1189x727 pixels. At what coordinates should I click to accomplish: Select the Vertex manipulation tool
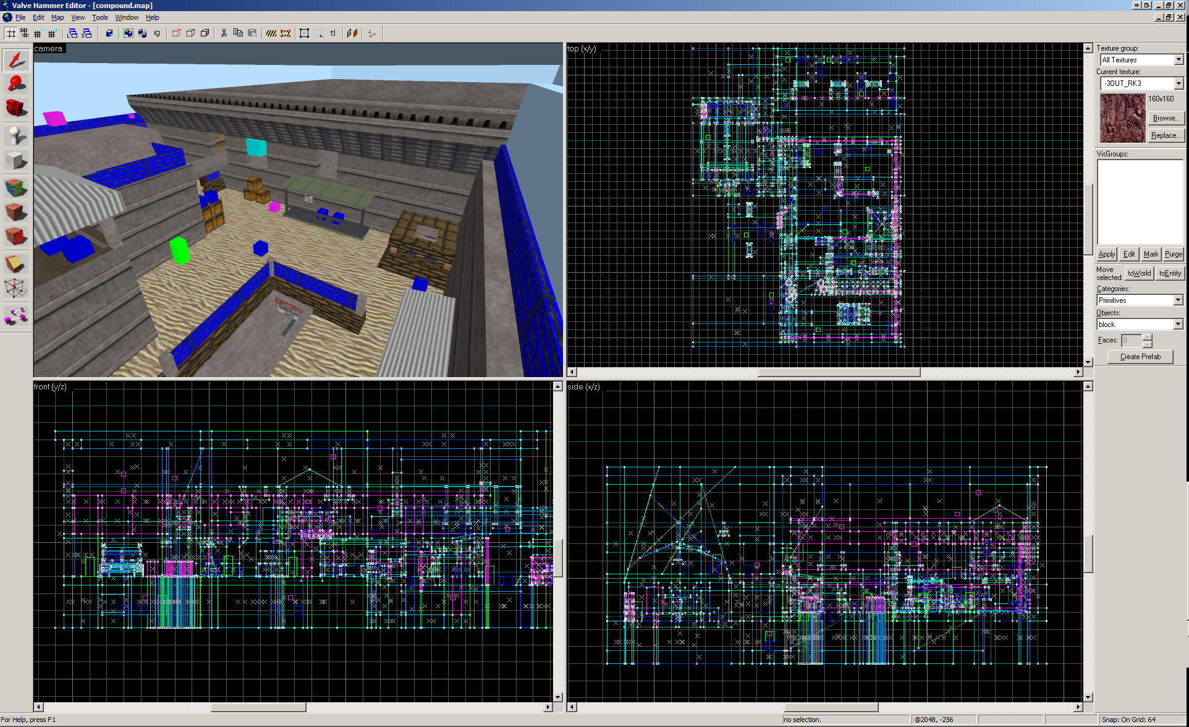[16, 288]
